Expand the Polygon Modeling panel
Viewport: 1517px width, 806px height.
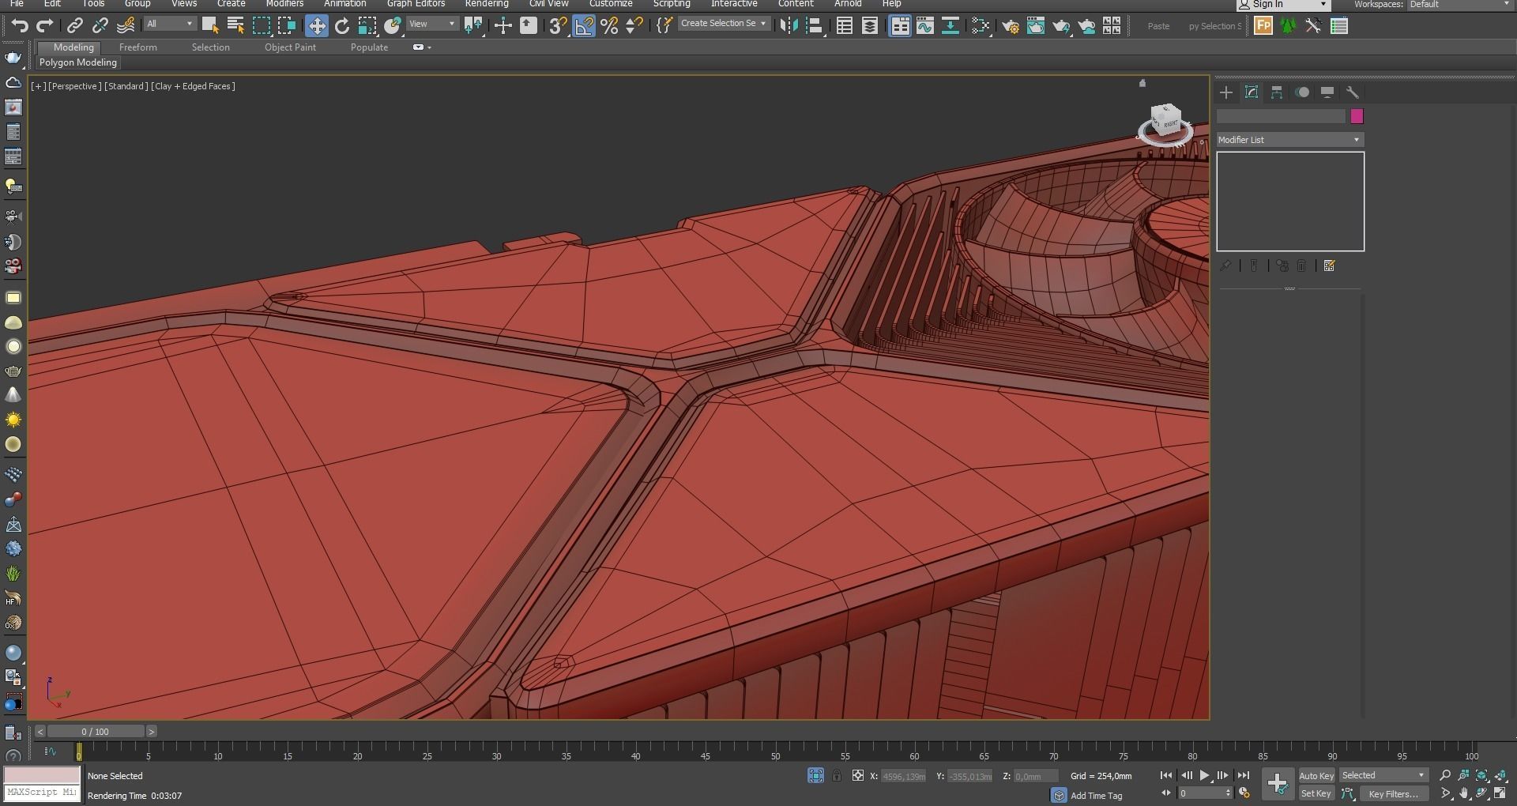(78, 62)
